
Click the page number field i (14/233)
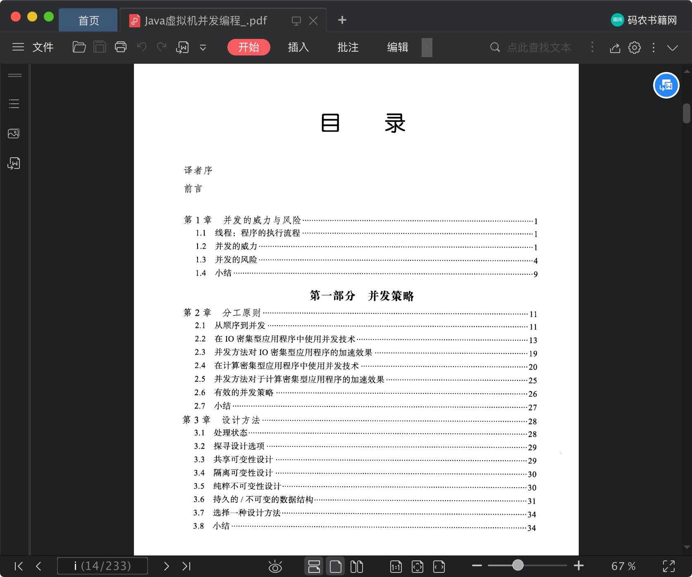pyautogui.click(x=103, y=566)
